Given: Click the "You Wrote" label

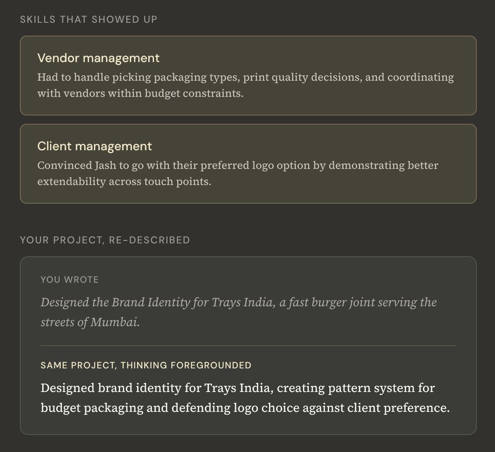Looking at the screenshot, I should tap(70, 280).
